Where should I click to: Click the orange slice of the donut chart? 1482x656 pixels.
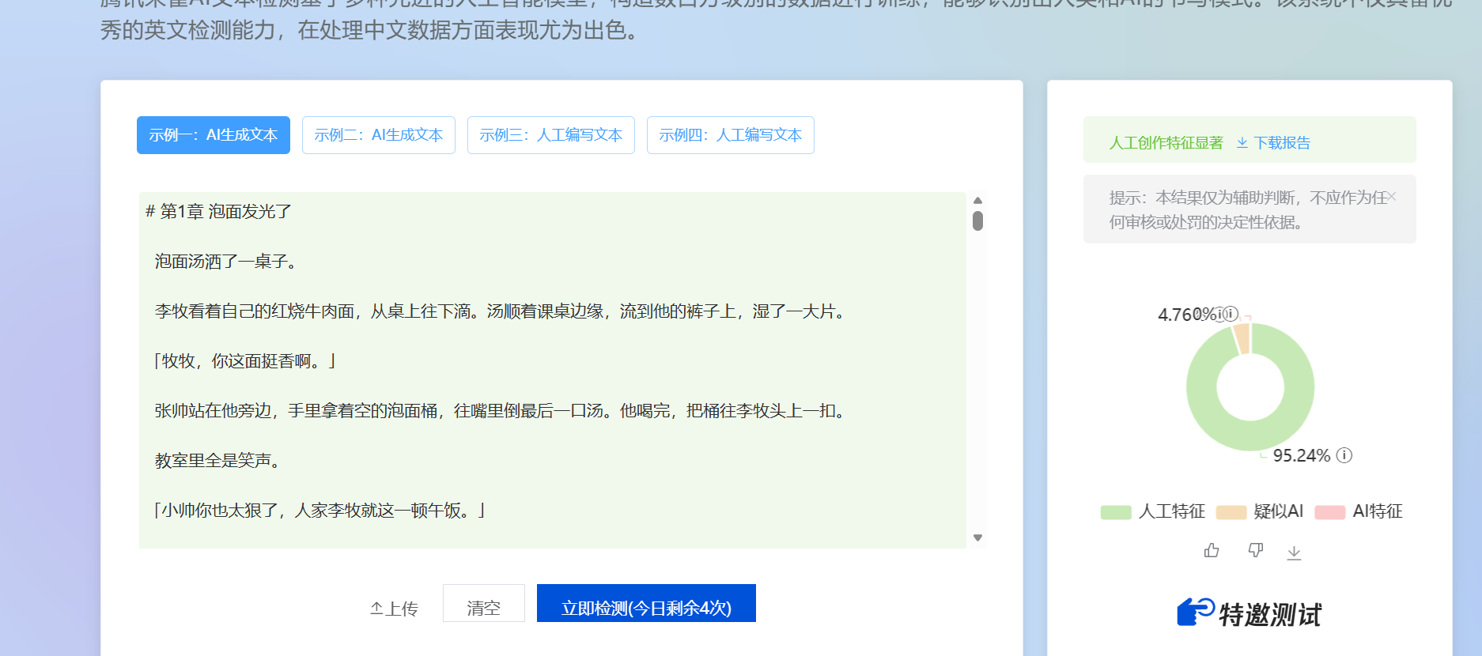(x=1242, y=338)
